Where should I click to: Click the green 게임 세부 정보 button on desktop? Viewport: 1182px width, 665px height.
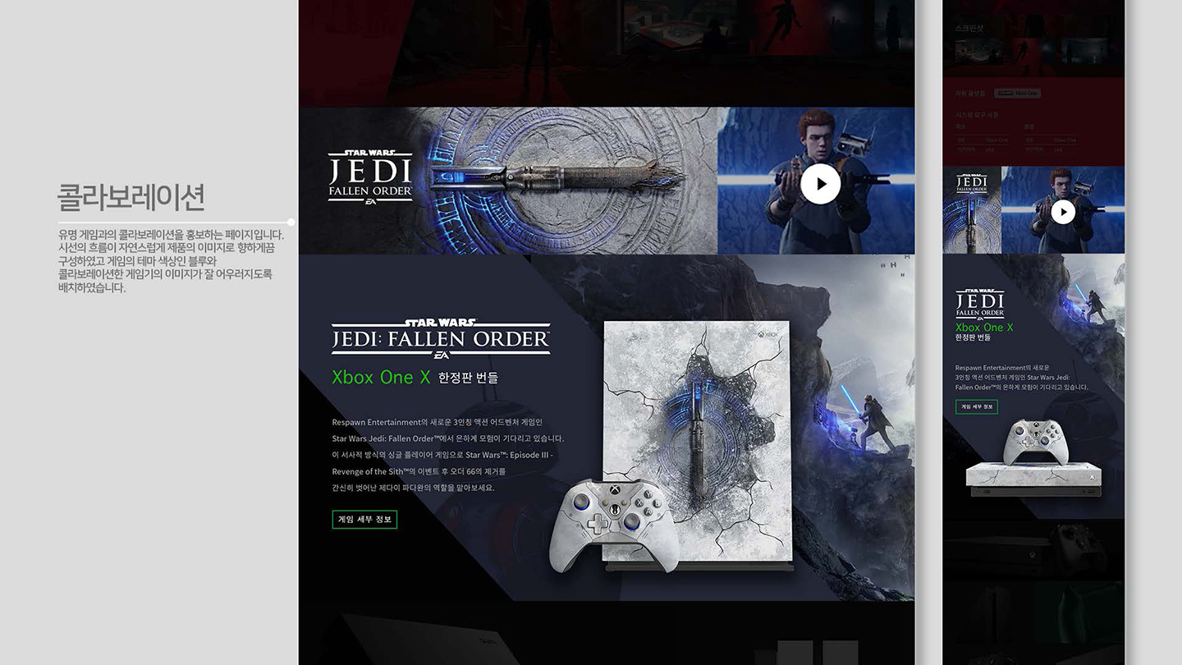(x=364, y=519)
